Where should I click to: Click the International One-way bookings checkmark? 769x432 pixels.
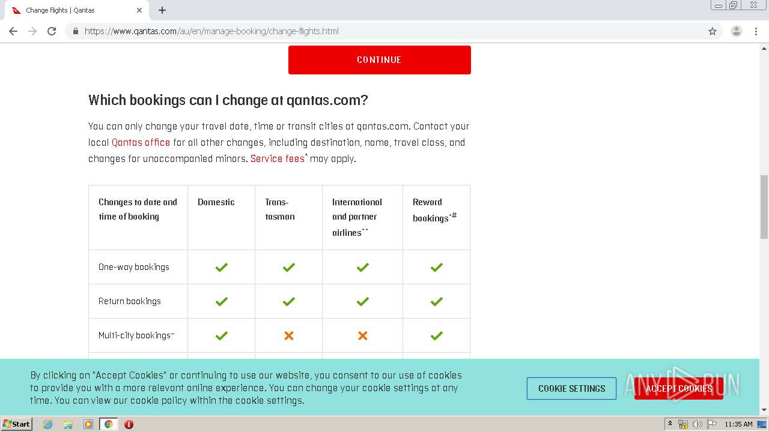(x=363, y=267)
